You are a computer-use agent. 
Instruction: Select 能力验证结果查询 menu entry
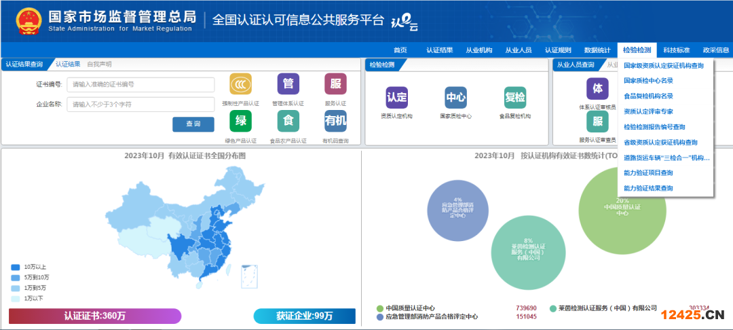[x=648, y=188]
